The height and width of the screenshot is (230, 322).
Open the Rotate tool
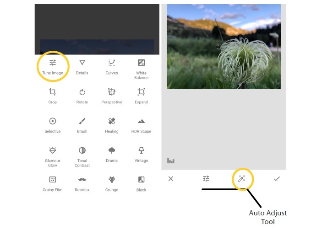point(82,96)
